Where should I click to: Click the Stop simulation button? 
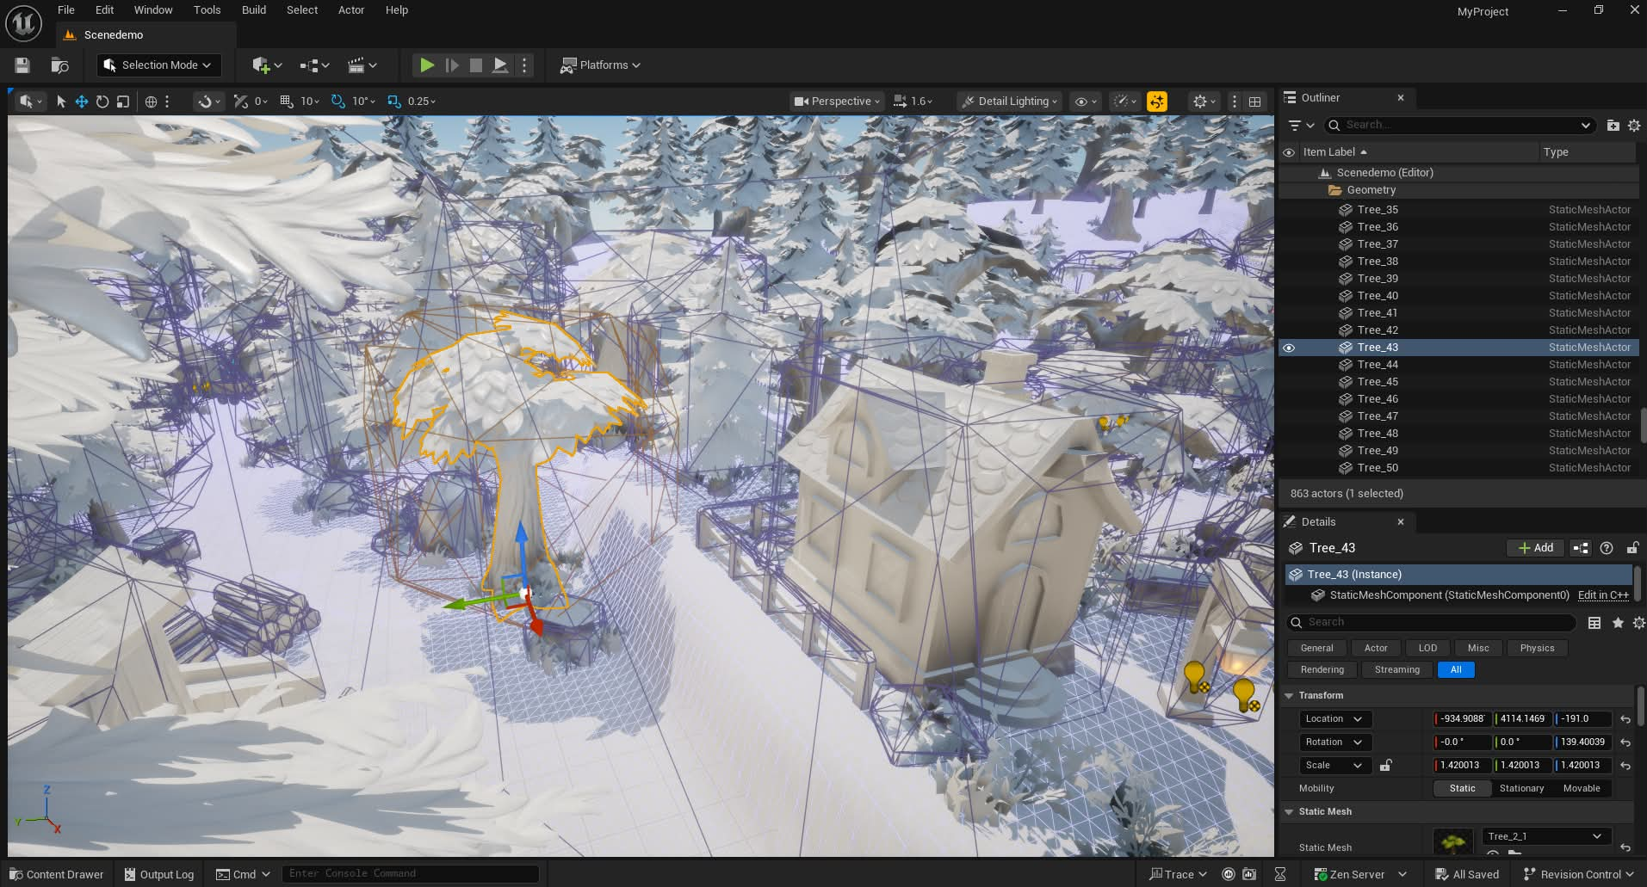tap(475, 65)
